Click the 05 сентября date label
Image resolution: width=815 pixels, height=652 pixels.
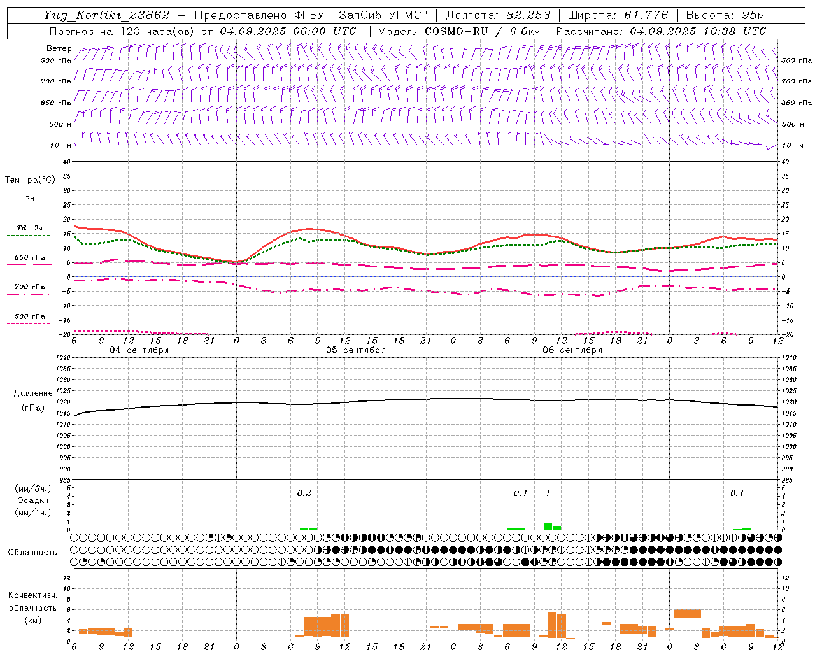click(356, 350)
